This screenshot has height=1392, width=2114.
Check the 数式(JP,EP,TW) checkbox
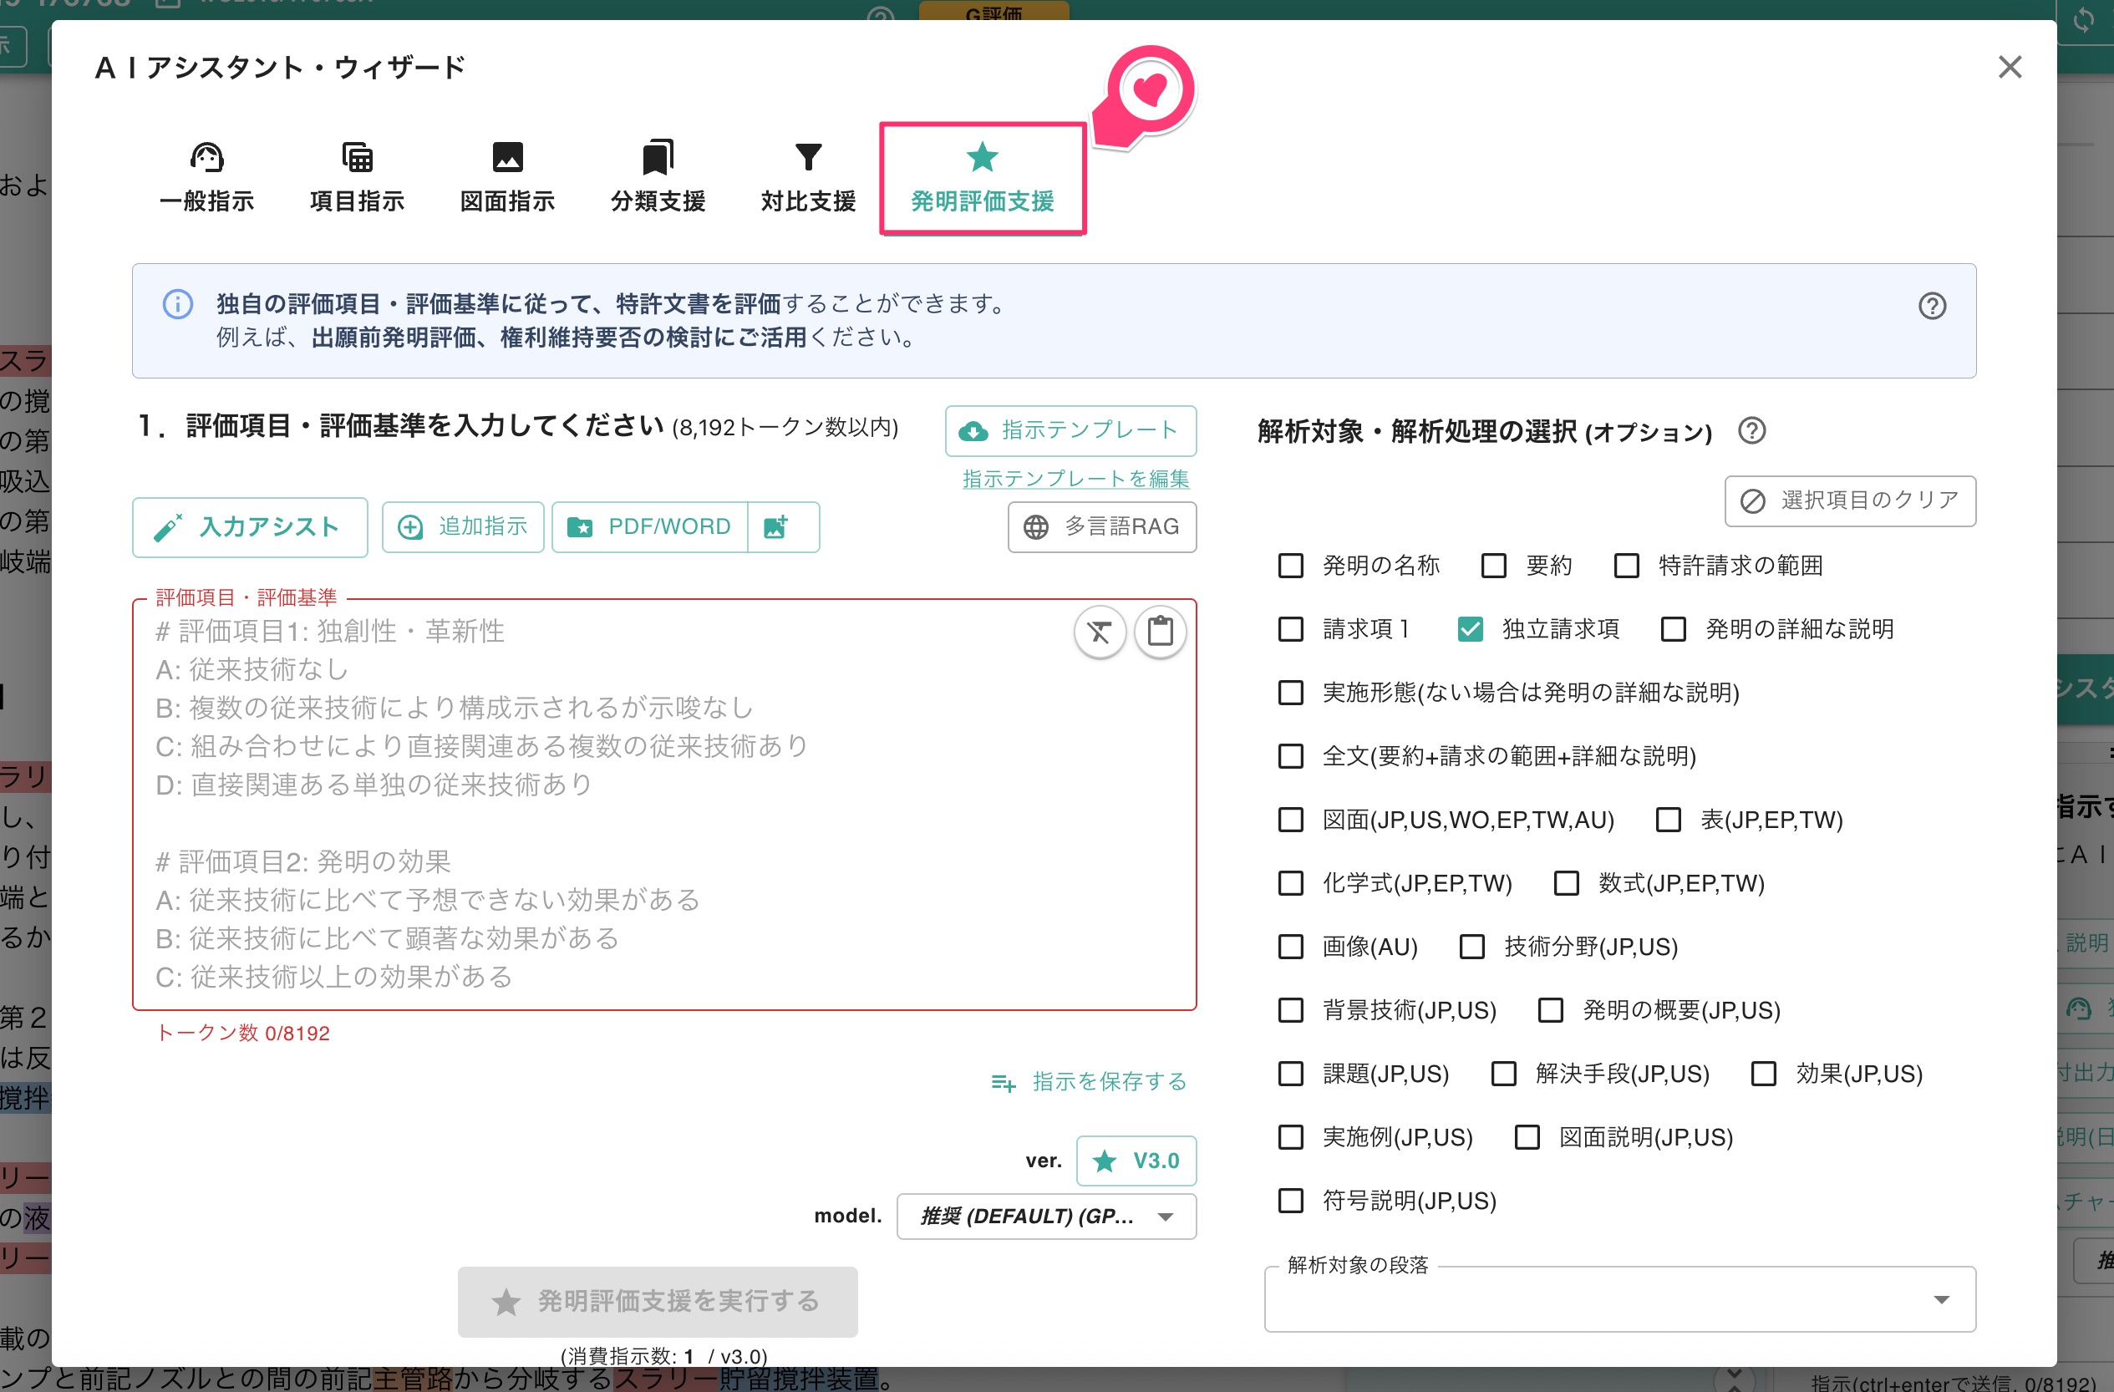[1566, 884]
